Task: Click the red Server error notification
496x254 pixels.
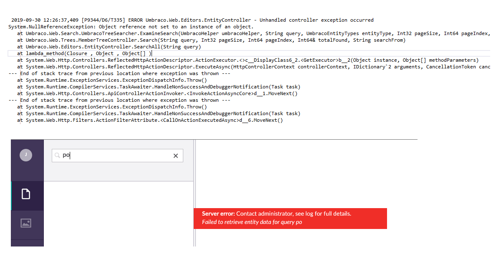Action: (290, 218)
